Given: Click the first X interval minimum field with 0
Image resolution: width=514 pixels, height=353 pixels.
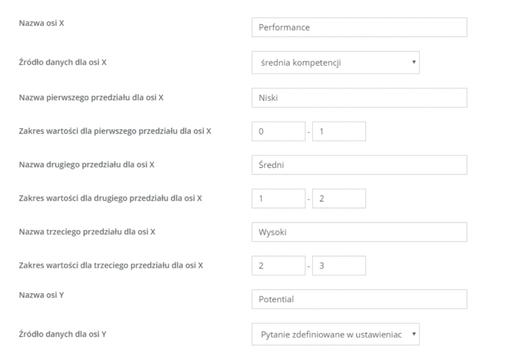Looking at the screenshot, I should (x=278, y=132).
